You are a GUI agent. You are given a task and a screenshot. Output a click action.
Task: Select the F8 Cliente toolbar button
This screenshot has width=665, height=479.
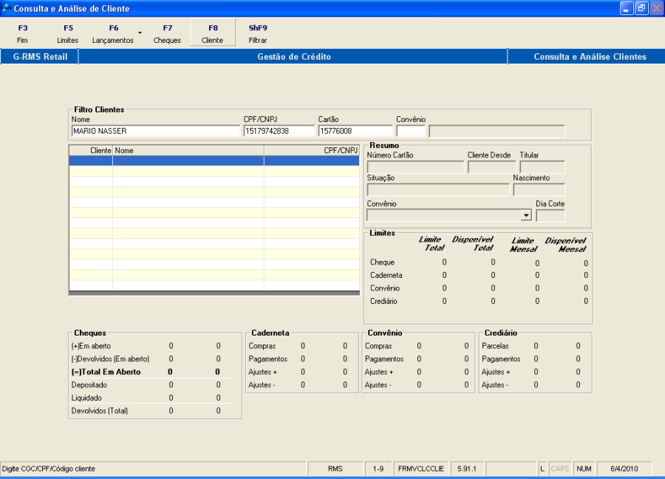click(213, 33)
